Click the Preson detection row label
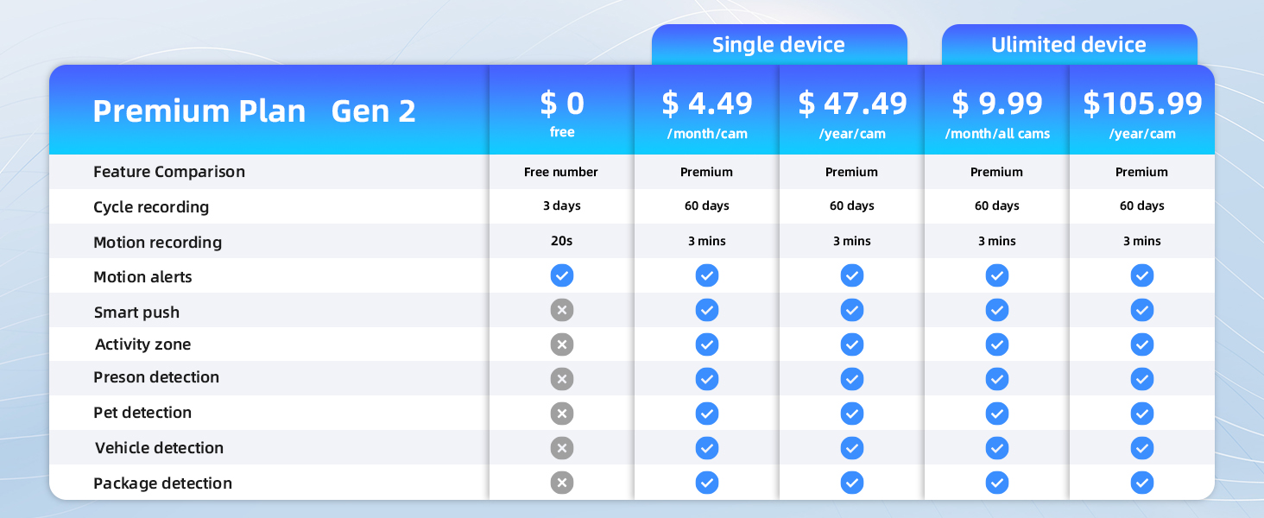 [x=156, y=377]
